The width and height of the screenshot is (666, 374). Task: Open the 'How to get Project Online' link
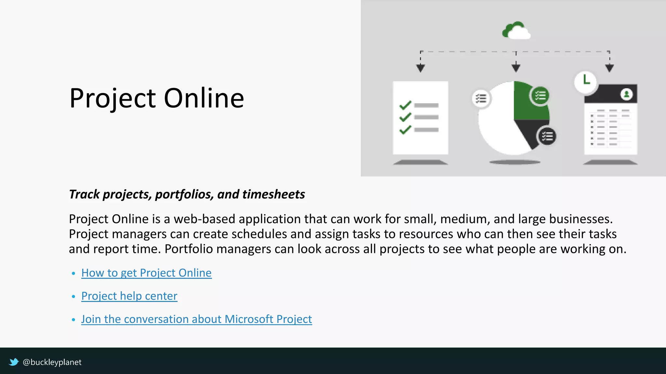click(146, 273)
